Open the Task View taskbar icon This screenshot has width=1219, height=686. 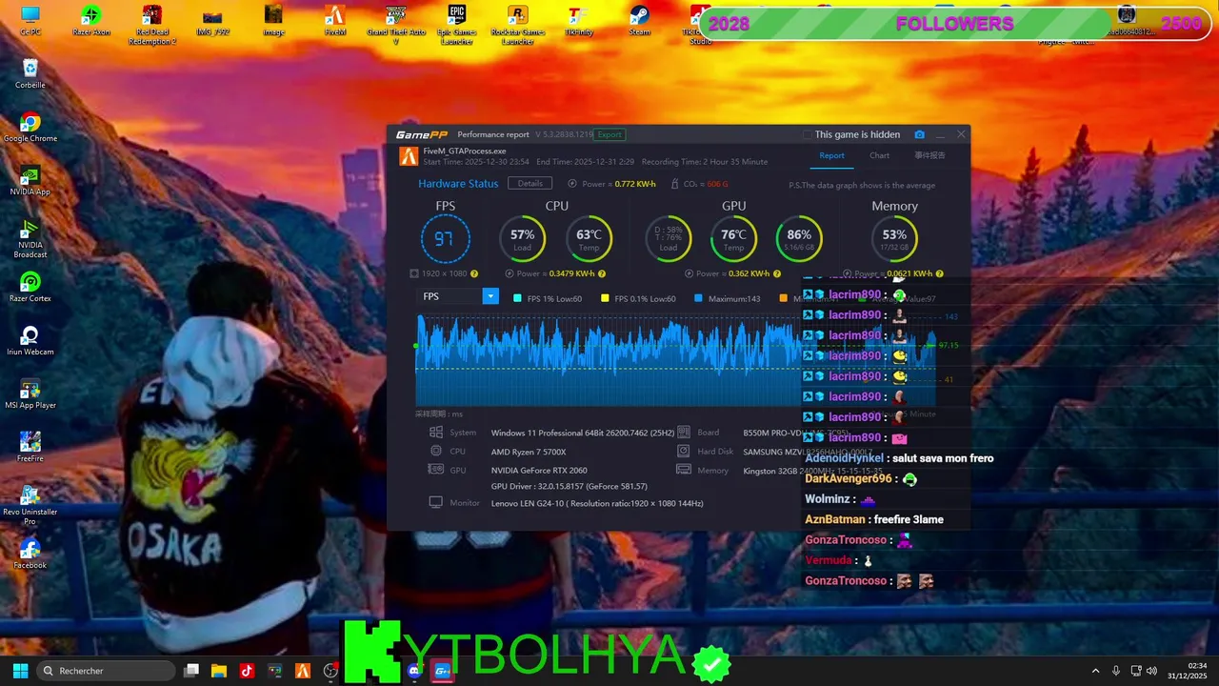(x=191, y=671)
